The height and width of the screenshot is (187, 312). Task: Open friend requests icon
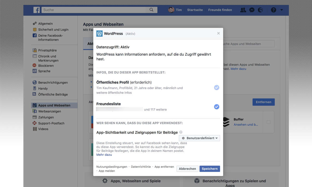tap(243, 10)
